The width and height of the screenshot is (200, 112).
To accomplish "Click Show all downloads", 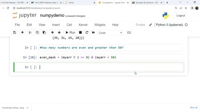I will coord(193,108).
